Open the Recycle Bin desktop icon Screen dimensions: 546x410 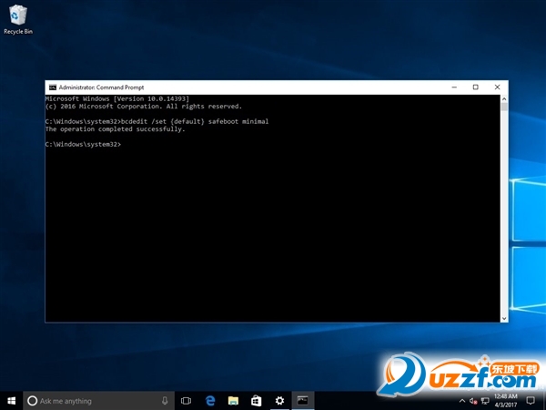pyautogui.click(x=18, y=19)
